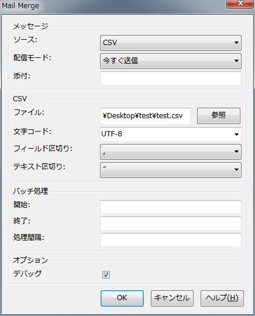Open the ソース dropdown showing CSV

click(x=170, y=43)
